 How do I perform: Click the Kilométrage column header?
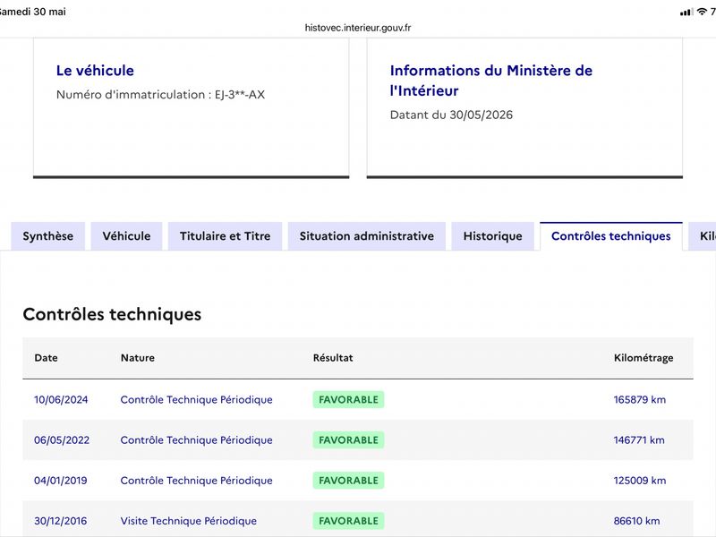point(644,358)
